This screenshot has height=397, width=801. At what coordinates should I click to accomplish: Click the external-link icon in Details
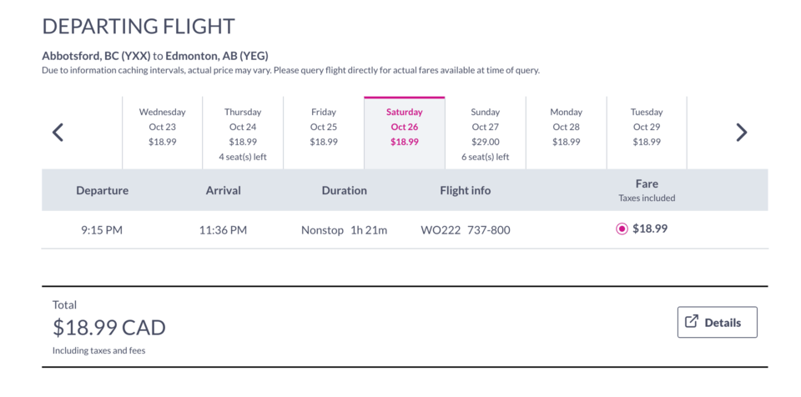[691, 322]
